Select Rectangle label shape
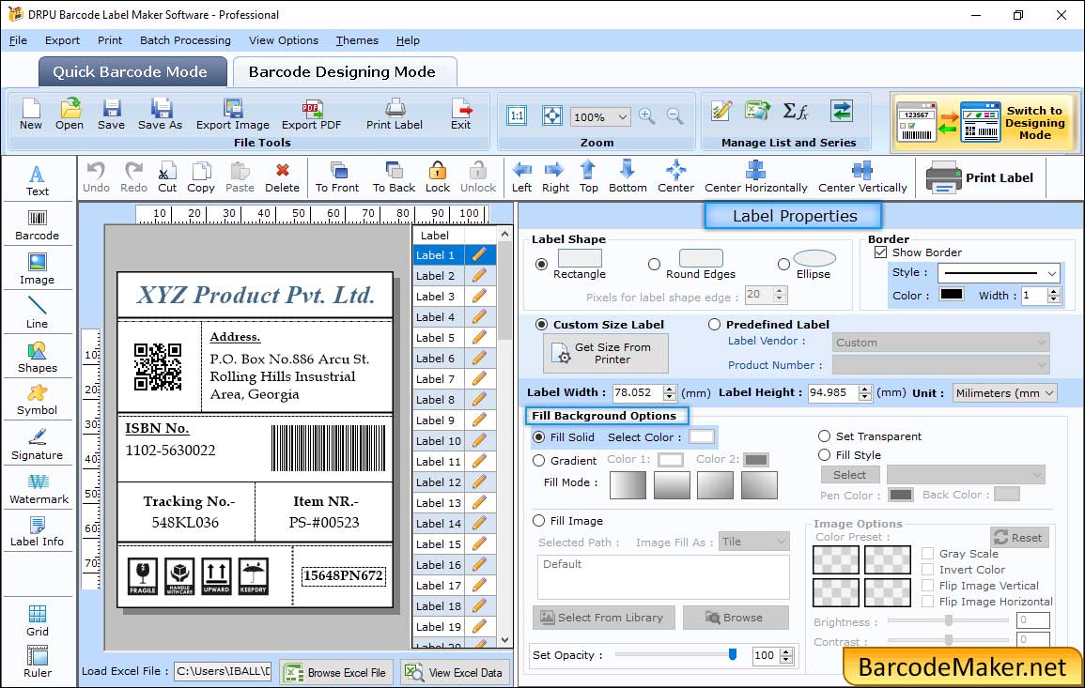Screen dimensions: 1085x688 pos(541,264)
